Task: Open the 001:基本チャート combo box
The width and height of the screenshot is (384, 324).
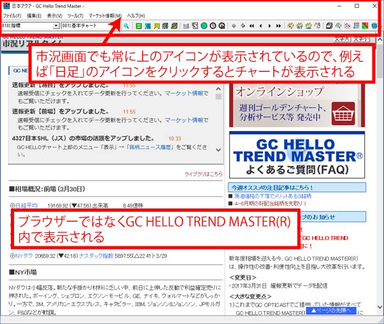Action: 90,26
